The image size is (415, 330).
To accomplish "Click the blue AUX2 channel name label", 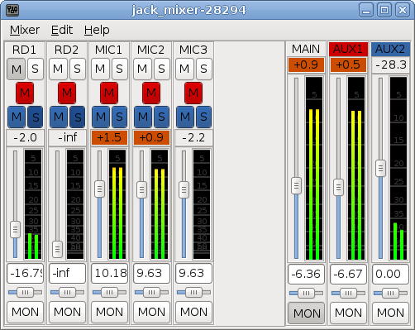I will click(x=390, y=49).
